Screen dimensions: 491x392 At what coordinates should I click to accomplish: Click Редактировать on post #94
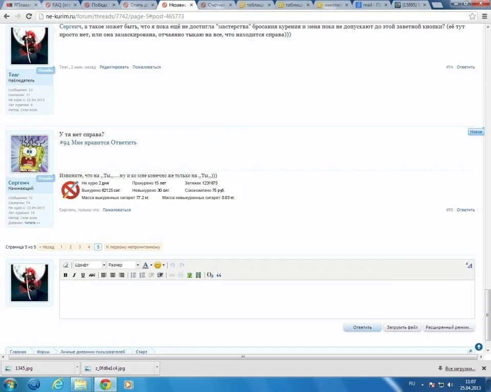(114, 67)
